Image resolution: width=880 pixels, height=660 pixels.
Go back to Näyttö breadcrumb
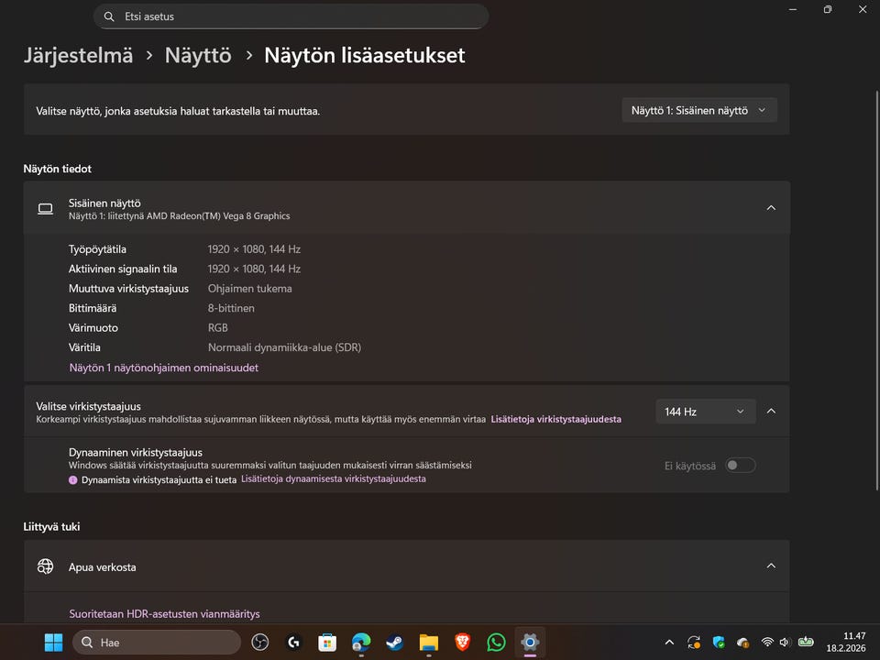click(198, 56)
